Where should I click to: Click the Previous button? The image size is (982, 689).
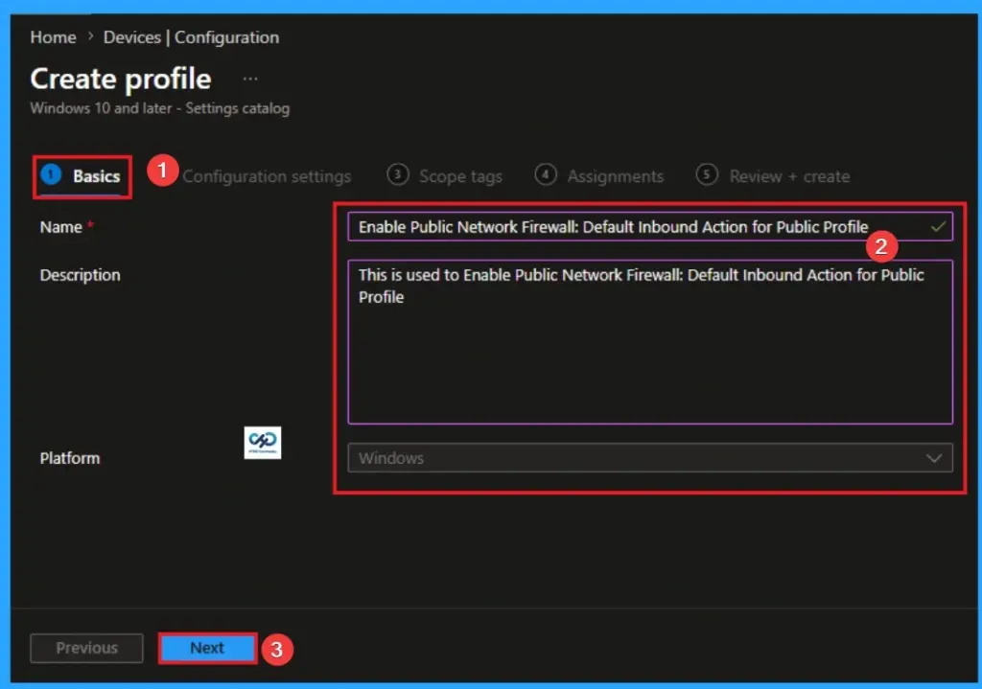point(85,648)
